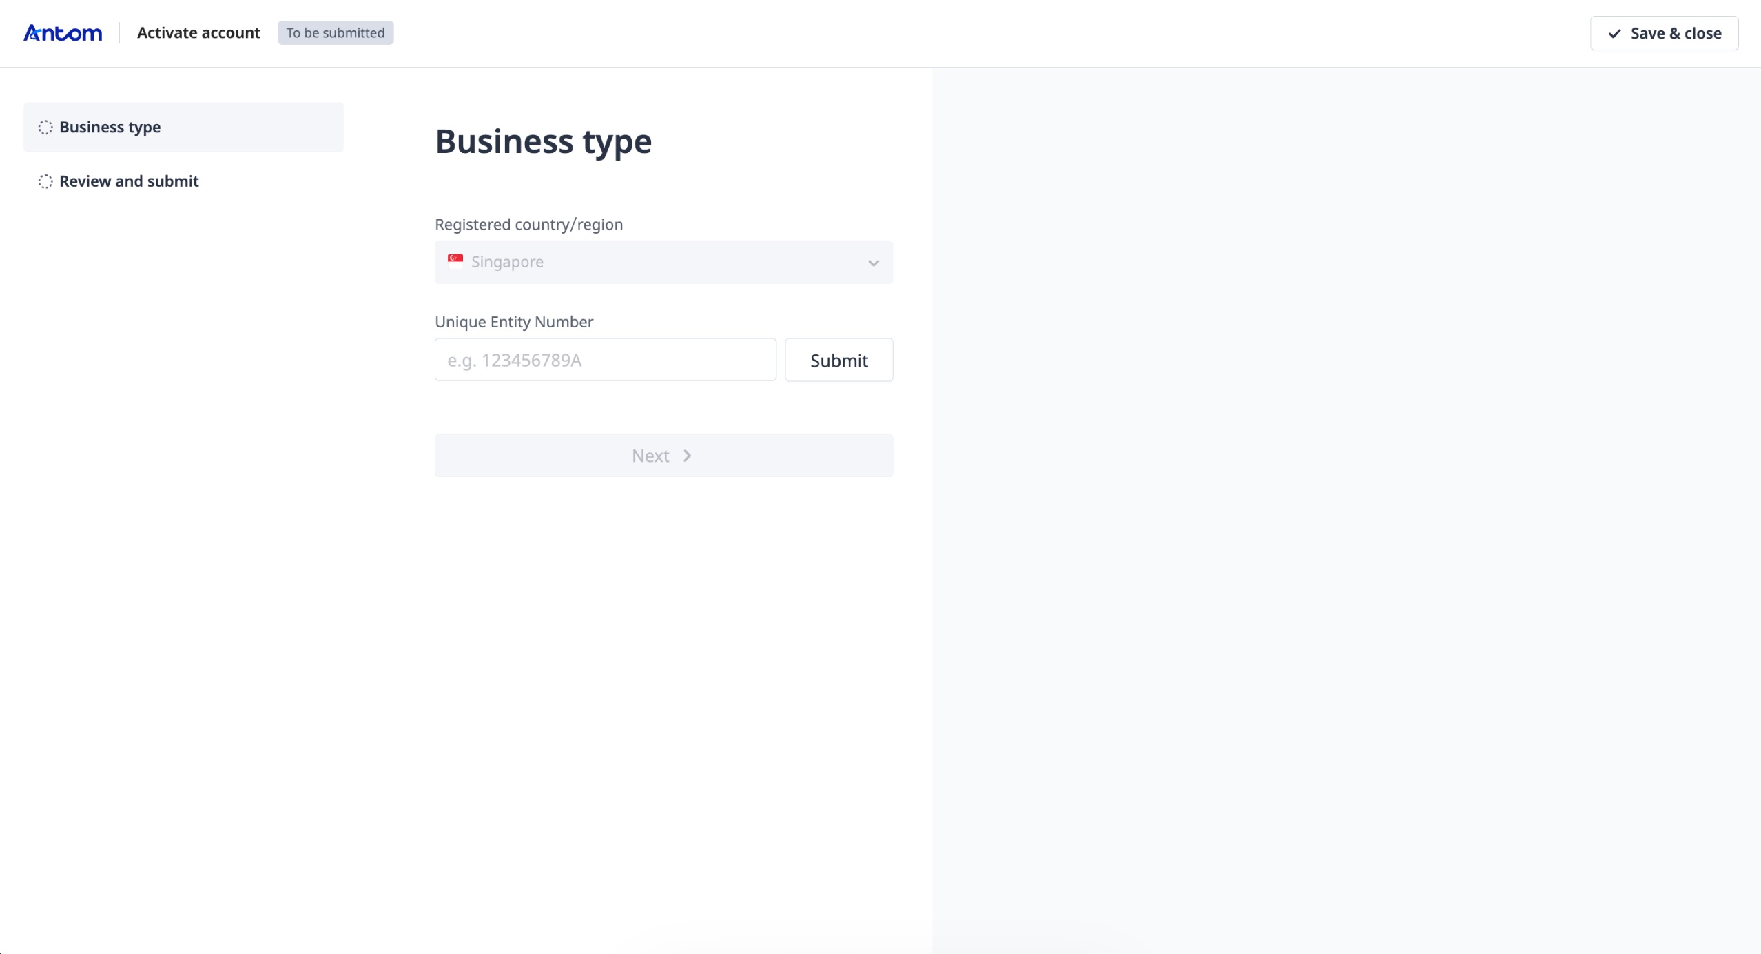Click the Submit button
The width and height of the screenshot is (1761, 954).
[x=838, y=359]
